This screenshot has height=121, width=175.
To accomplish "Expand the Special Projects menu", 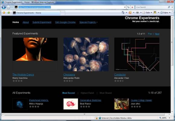I will click(88, 22).
